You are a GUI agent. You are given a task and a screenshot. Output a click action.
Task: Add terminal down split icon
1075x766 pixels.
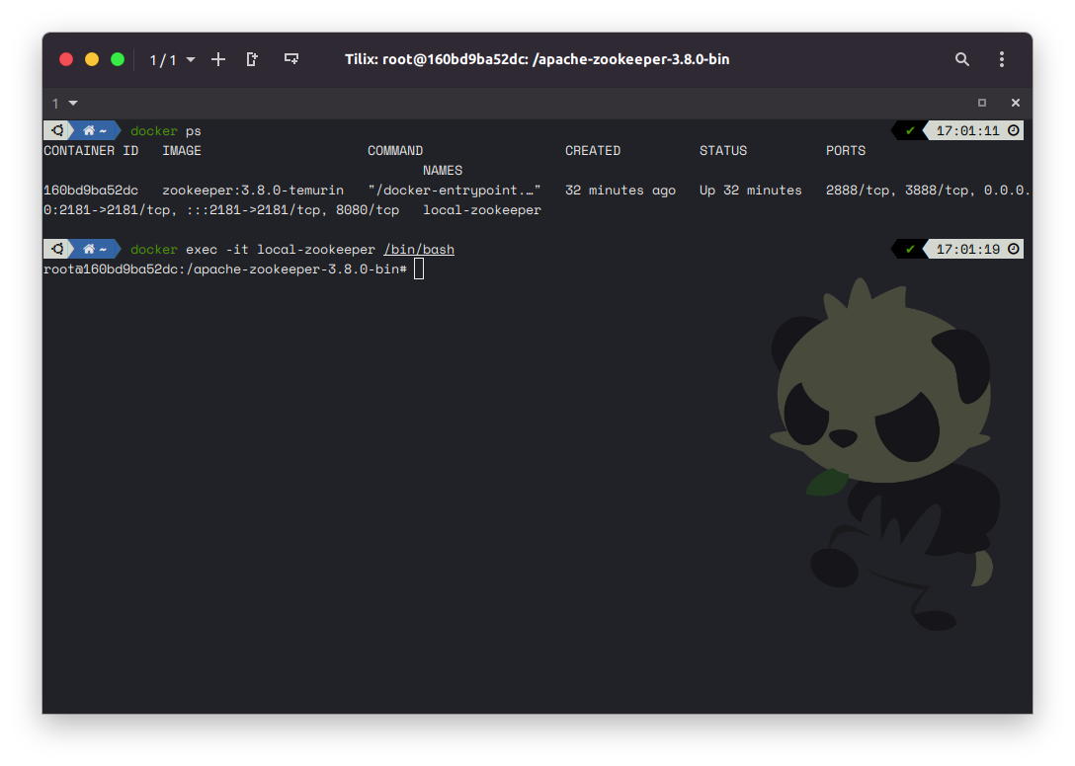click(291, 59)
